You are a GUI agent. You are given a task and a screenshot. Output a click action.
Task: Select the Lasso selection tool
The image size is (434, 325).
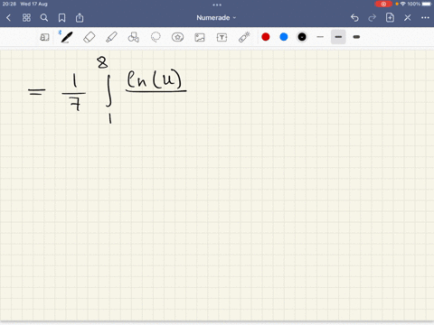[156, 37]
